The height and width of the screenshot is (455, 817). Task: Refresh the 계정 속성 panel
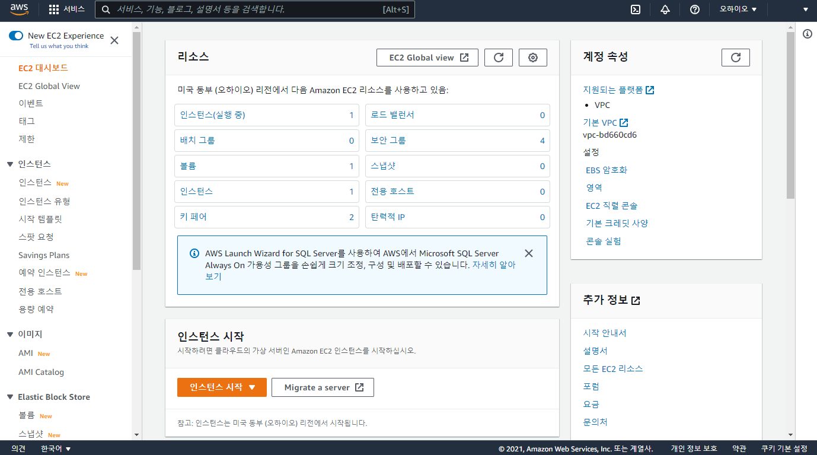(736, 58)
